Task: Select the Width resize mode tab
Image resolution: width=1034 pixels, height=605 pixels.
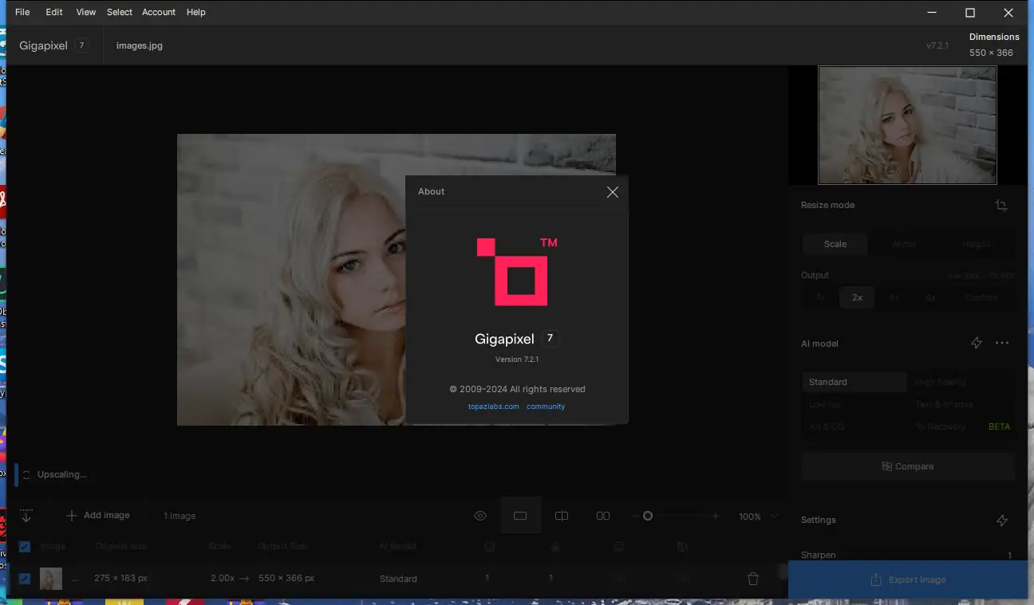Action: tap(904, 244)
